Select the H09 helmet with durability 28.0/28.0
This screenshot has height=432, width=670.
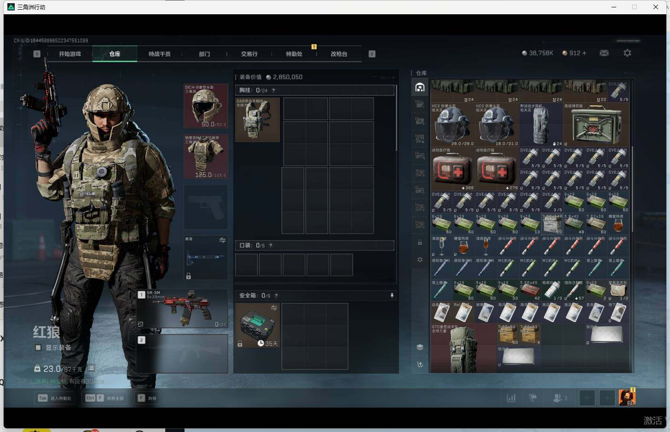click(x=453, y=124)
